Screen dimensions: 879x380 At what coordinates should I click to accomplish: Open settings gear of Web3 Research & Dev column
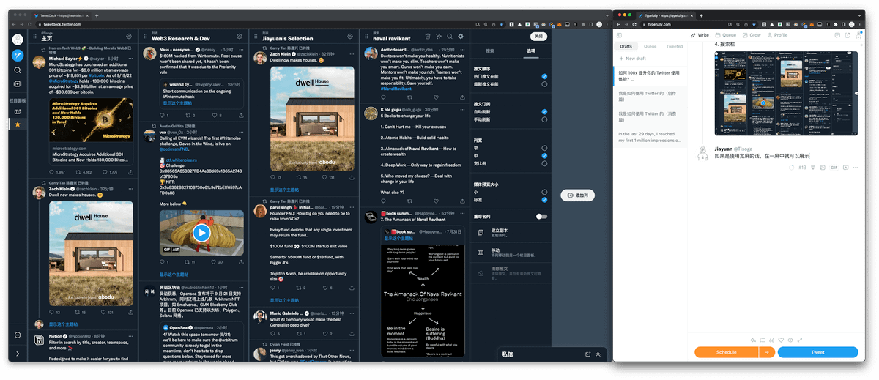tap(238, 37)
